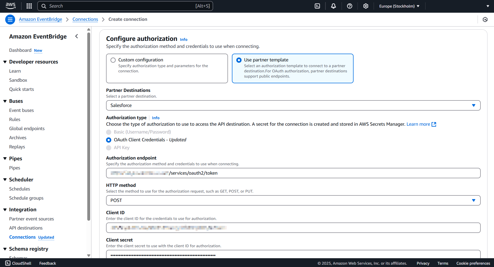Open Event buses in sidebar
494x267 pixels.
(x=21, y=110)
